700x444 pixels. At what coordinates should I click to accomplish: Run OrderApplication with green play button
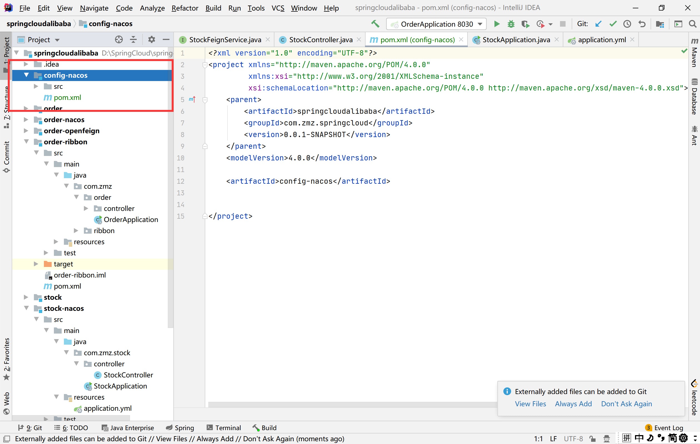[497, 24]
